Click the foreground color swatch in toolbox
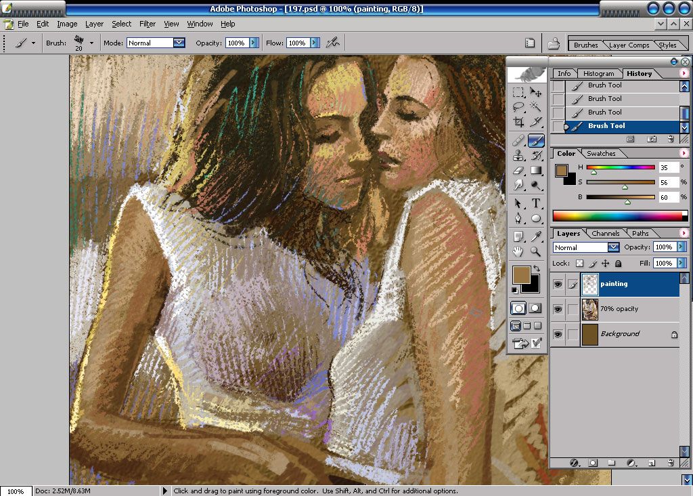The width and height of the screenshot is (693, 496). (x=522, y=275)
